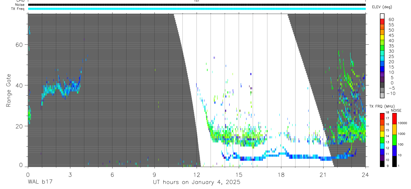
Task: Click the x-axis '15' hour tick label
Action: click(x=239, y=175)
